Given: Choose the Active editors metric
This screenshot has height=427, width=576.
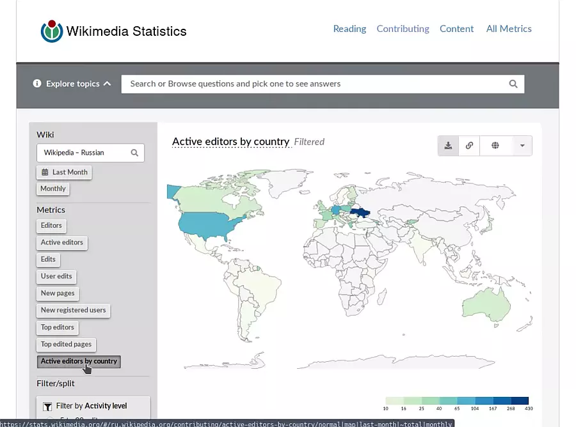Looking at the screenshot, I should tap(61, 242).
